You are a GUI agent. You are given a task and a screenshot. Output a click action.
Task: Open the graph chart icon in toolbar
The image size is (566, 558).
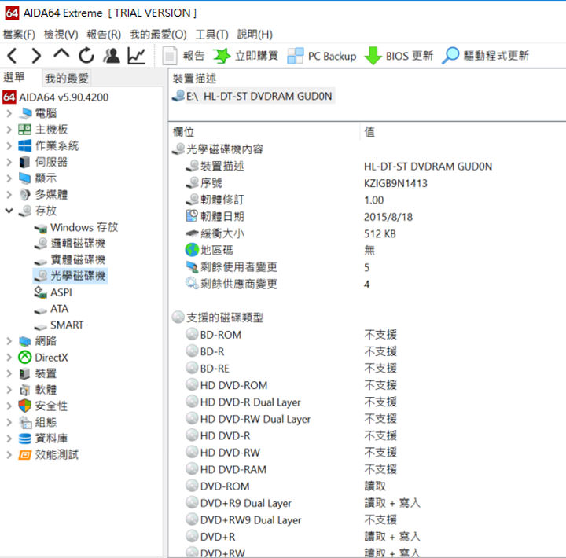[137, 56]
